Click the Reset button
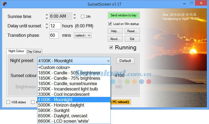209x124 pixels. 132,31
